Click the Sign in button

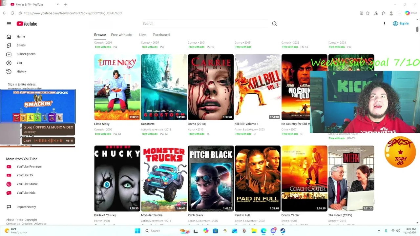pos(401,24)
